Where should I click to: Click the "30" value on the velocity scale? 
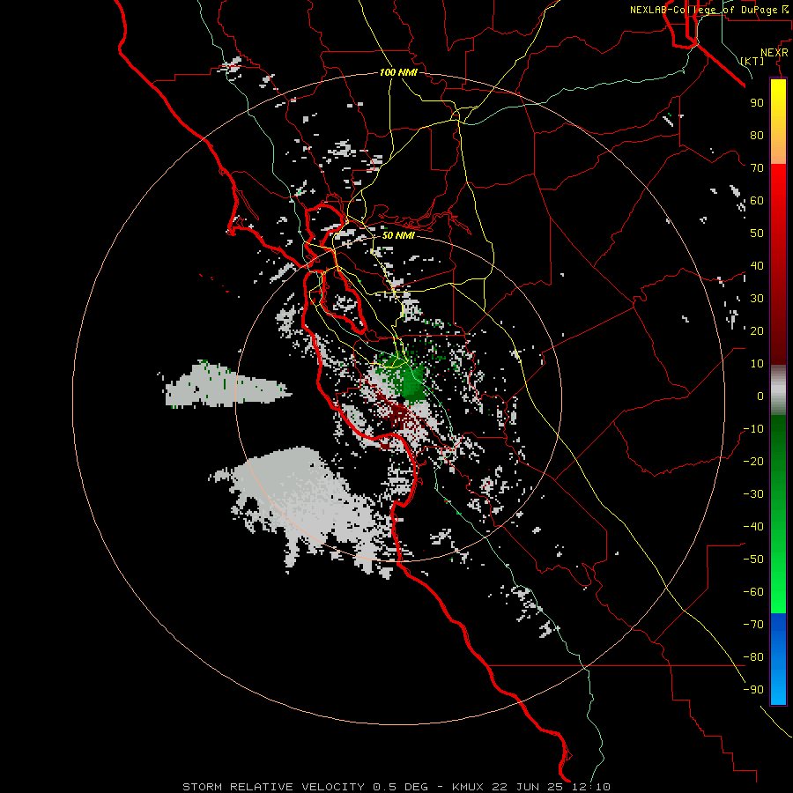(x=757, y=299)
